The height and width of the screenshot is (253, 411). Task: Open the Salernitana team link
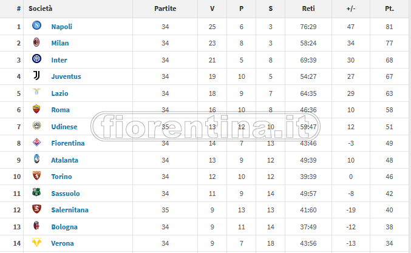pyautogui.click(x=70, y=210)
